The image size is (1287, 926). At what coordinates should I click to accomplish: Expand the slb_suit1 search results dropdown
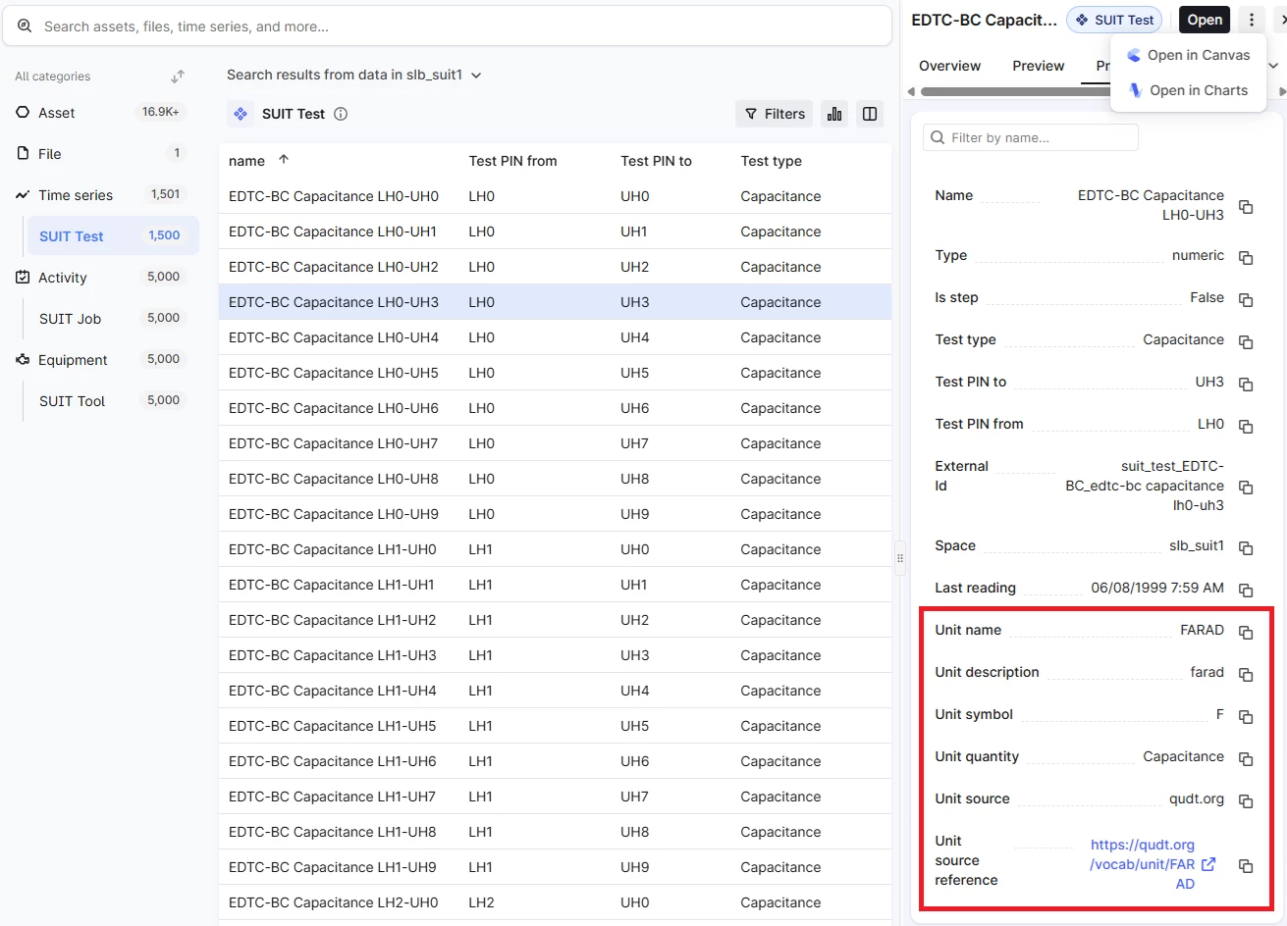point(476,76)
